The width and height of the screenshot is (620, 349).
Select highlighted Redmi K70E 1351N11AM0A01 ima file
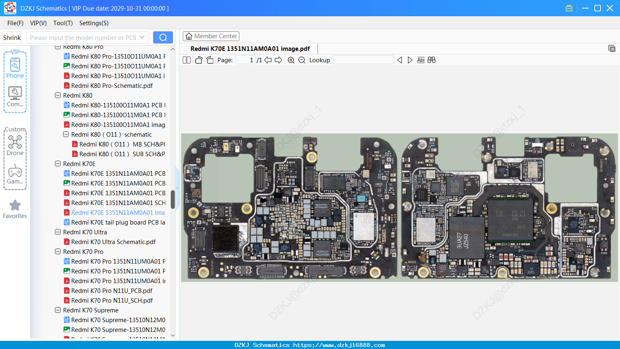(114, 213)
